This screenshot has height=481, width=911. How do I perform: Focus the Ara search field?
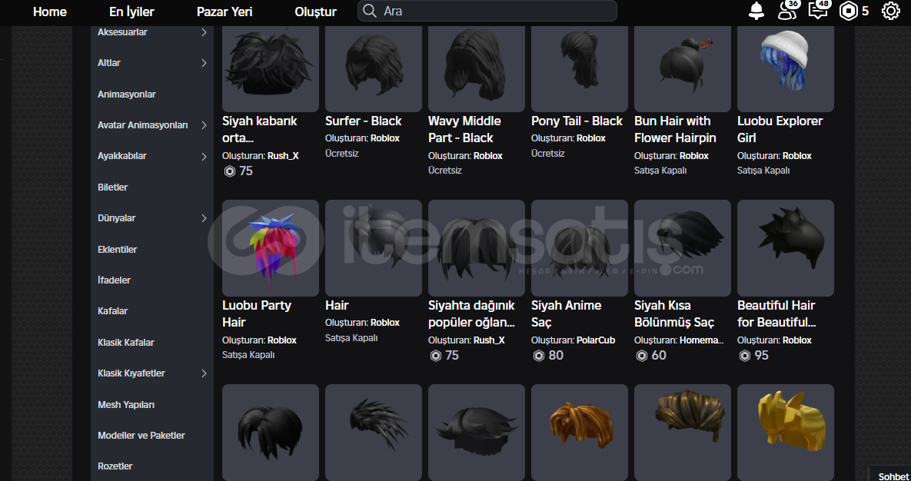487,11
